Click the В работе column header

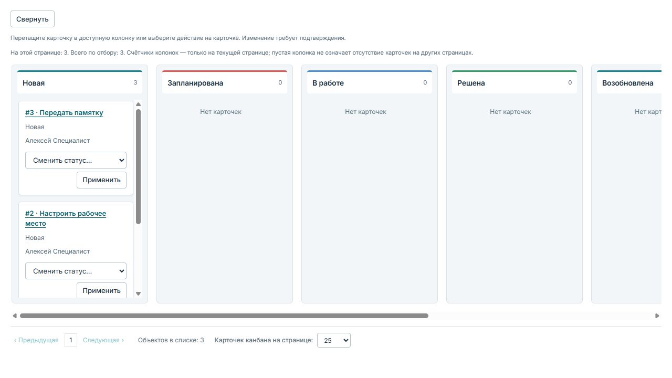click(x=370, y=82)
